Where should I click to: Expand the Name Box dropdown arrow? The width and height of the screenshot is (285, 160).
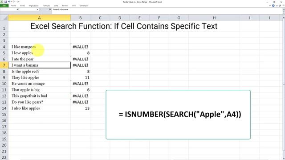[37, 9]
